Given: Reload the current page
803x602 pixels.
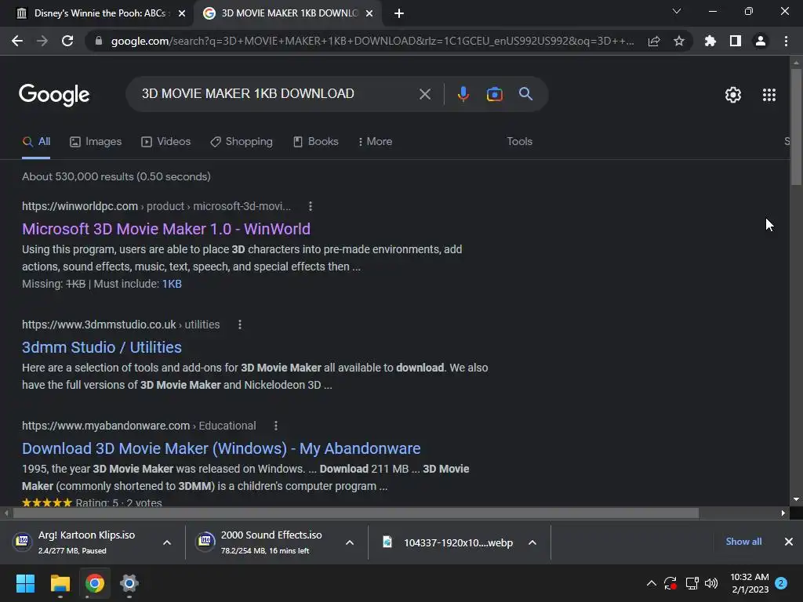Looking at the screenshot, I should coord(67,41).
